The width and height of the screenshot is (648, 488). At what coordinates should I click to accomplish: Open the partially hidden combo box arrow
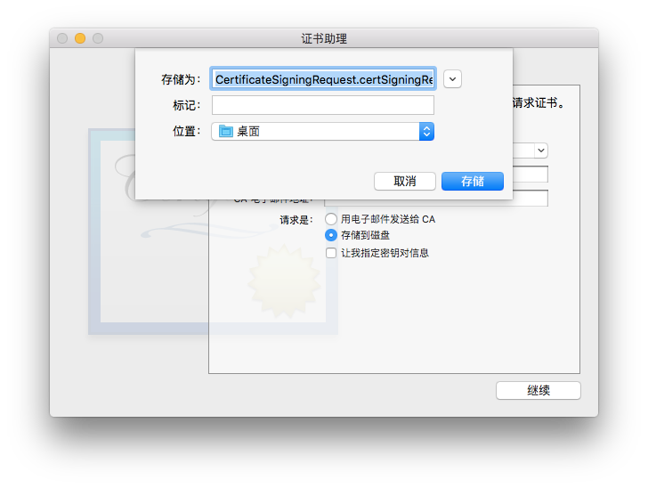click(x=541, y=150)
